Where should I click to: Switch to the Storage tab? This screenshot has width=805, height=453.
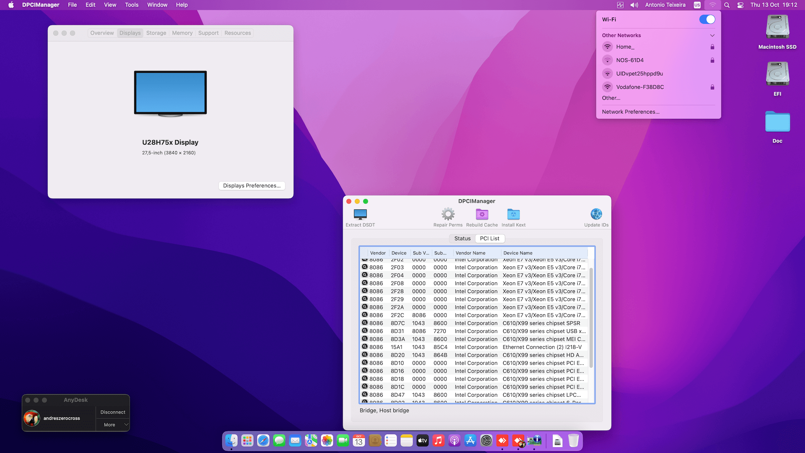156,33
